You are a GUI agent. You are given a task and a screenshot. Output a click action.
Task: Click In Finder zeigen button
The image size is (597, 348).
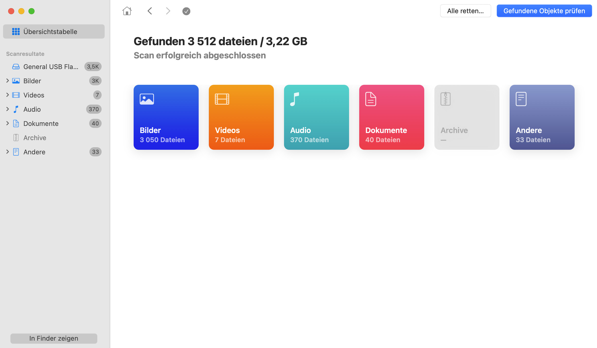(54, 338)
